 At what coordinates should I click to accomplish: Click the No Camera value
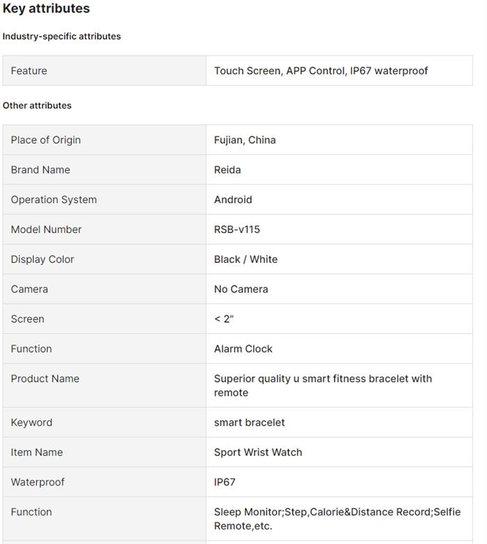[241, 289]
